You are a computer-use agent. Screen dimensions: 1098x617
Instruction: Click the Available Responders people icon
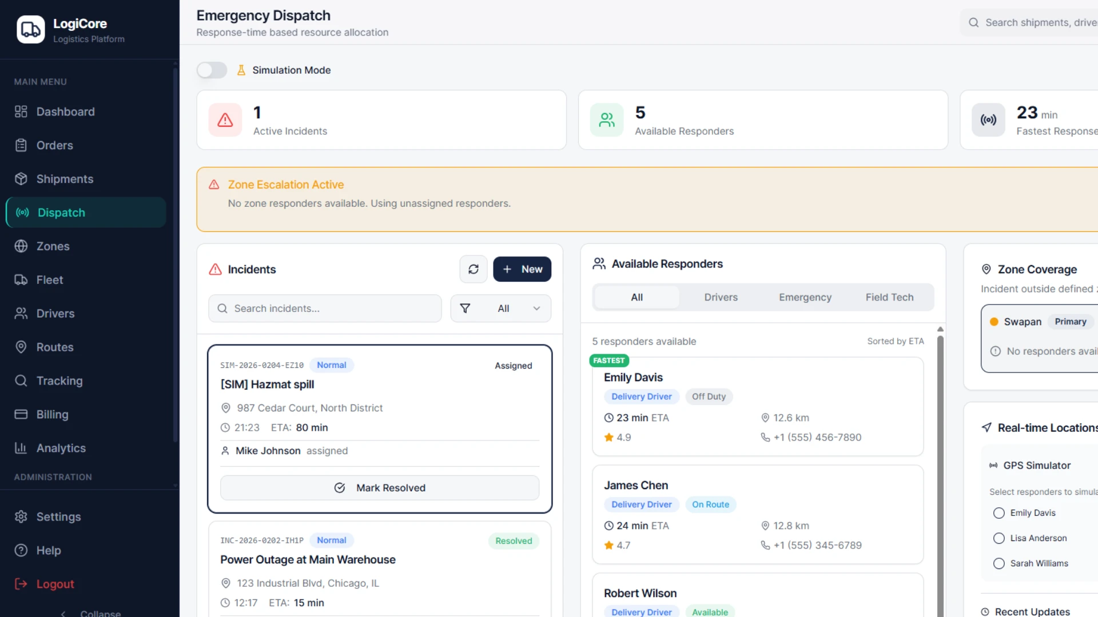[607, 120]
